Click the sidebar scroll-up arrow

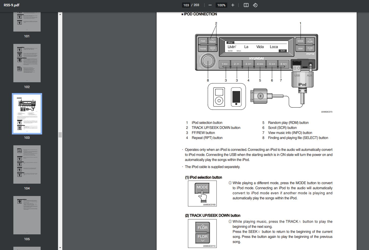pyautogui.click(x=60, y=14)
